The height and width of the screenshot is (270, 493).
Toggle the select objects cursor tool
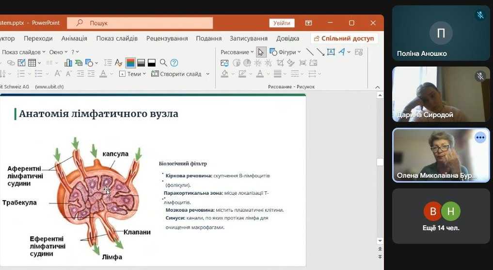point(261,52)
